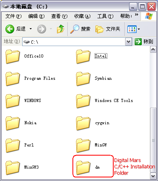Select the Office10 folder icon
The height and width of the screenshot is (181, 158).
click(13, 57)
